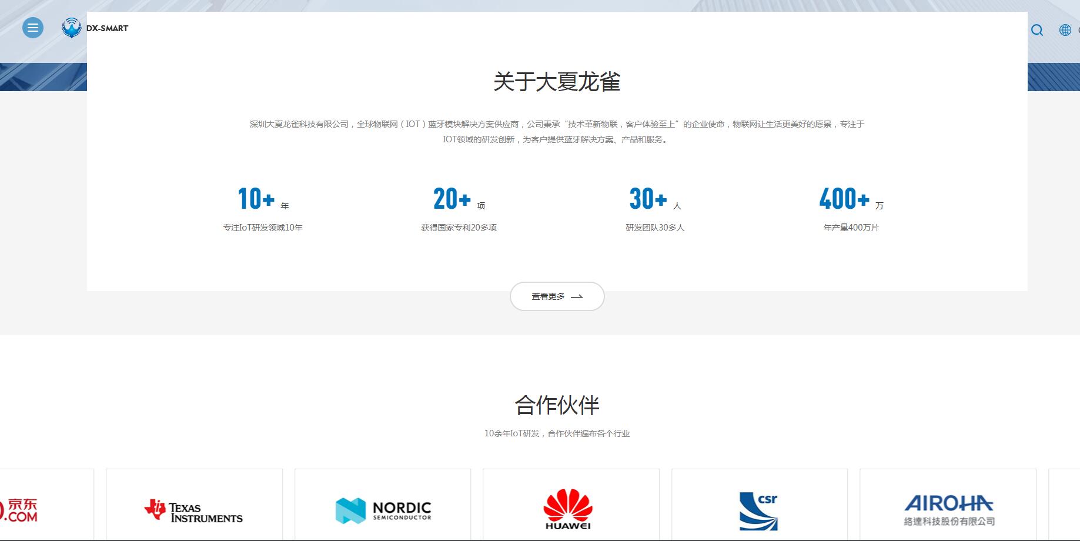Click the text 年产量400万片

pyautogui.click(x=851, y=228)
